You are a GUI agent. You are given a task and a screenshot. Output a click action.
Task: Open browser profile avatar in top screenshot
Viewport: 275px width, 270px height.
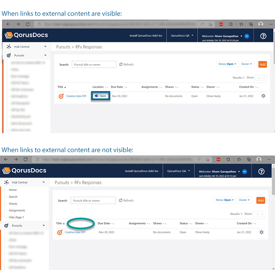(x=261, y=24)
